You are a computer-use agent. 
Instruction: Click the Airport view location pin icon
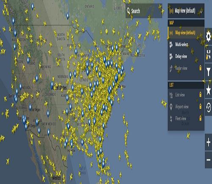pos(171,107)
